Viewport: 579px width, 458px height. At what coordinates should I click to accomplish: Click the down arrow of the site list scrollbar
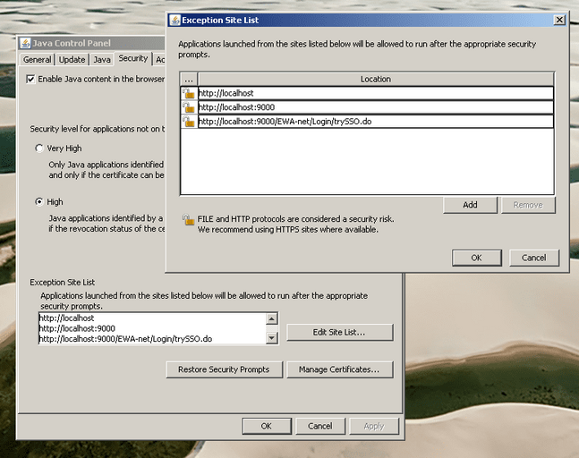272,338
